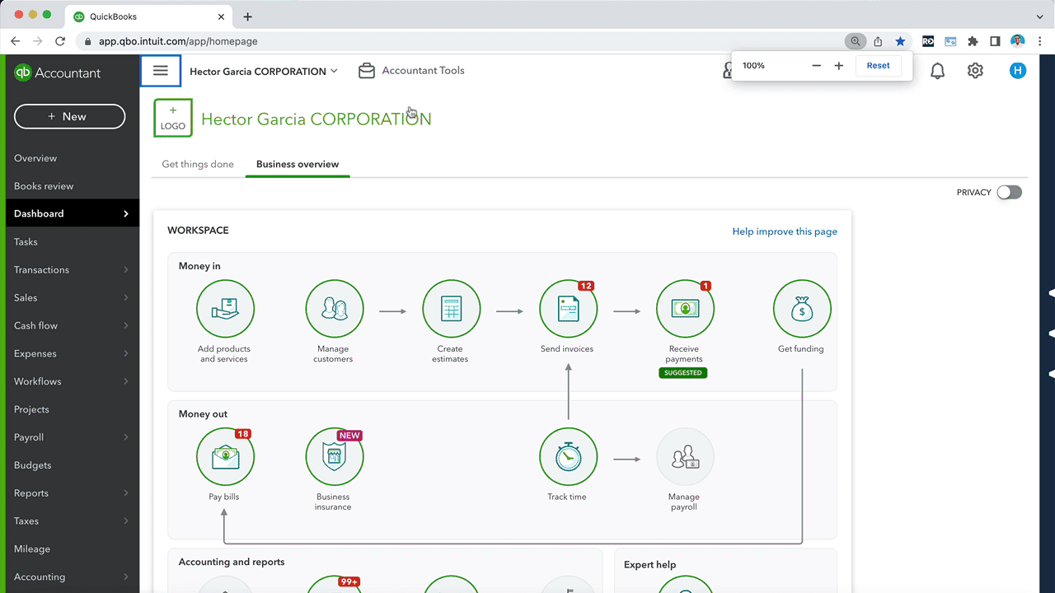
Task: Click the QuickBooks Accountant logo
Action: (58, 72)
